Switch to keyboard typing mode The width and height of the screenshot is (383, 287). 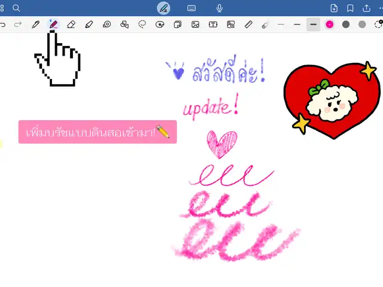coord(191,8)
